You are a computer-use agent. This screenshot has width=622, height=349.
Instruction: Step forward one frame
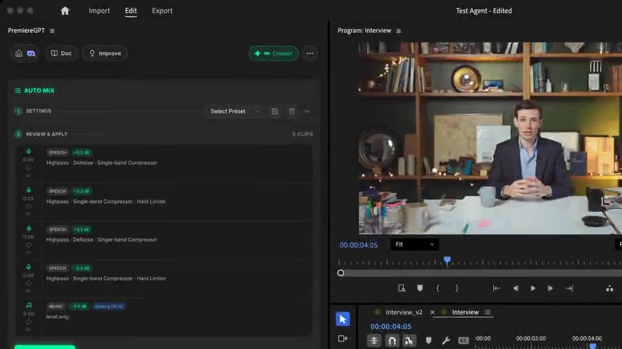point(550,288)
